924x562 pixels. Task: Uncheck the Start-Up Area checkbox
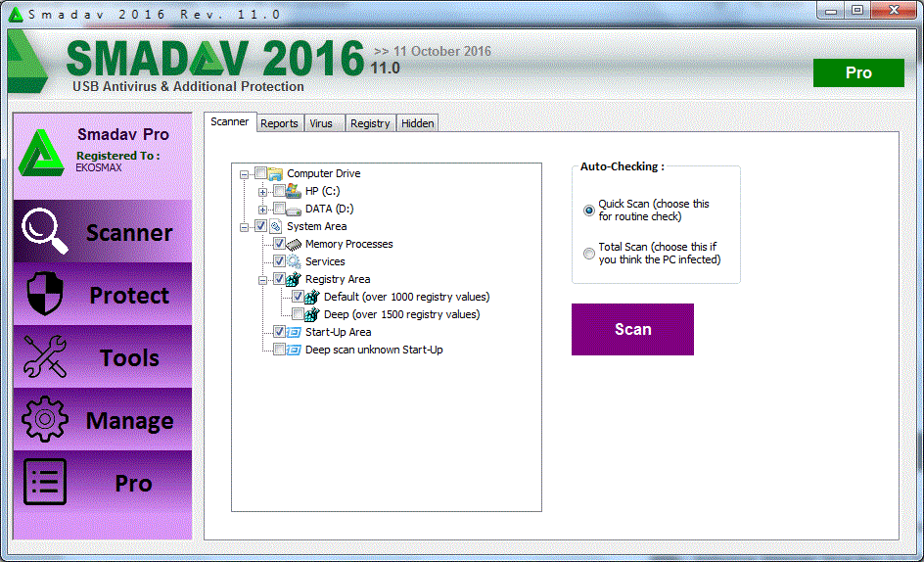(279, 331)
